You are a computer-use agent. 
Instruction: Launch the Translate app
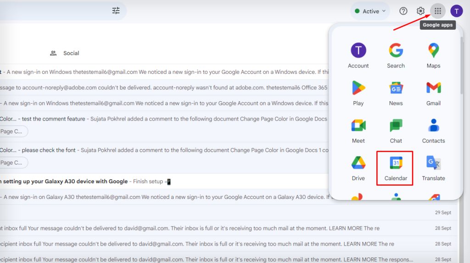tap(433, 168)
